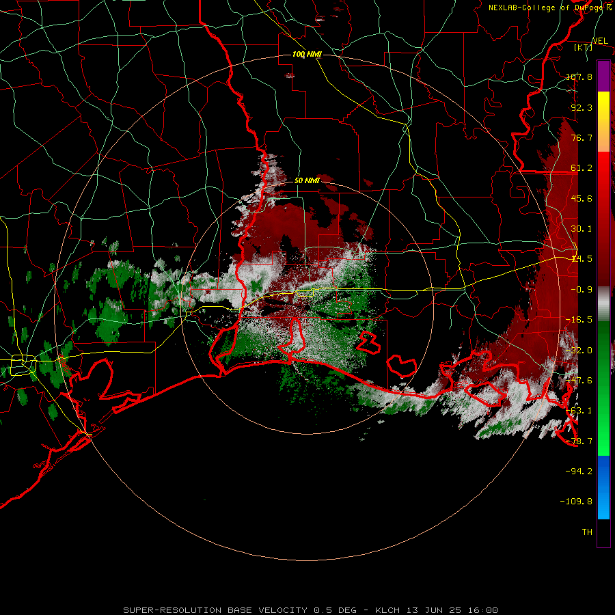Screen dimensions: 615x615
Task: Click the purple segment of the color bar
Action: pos(603,77)
